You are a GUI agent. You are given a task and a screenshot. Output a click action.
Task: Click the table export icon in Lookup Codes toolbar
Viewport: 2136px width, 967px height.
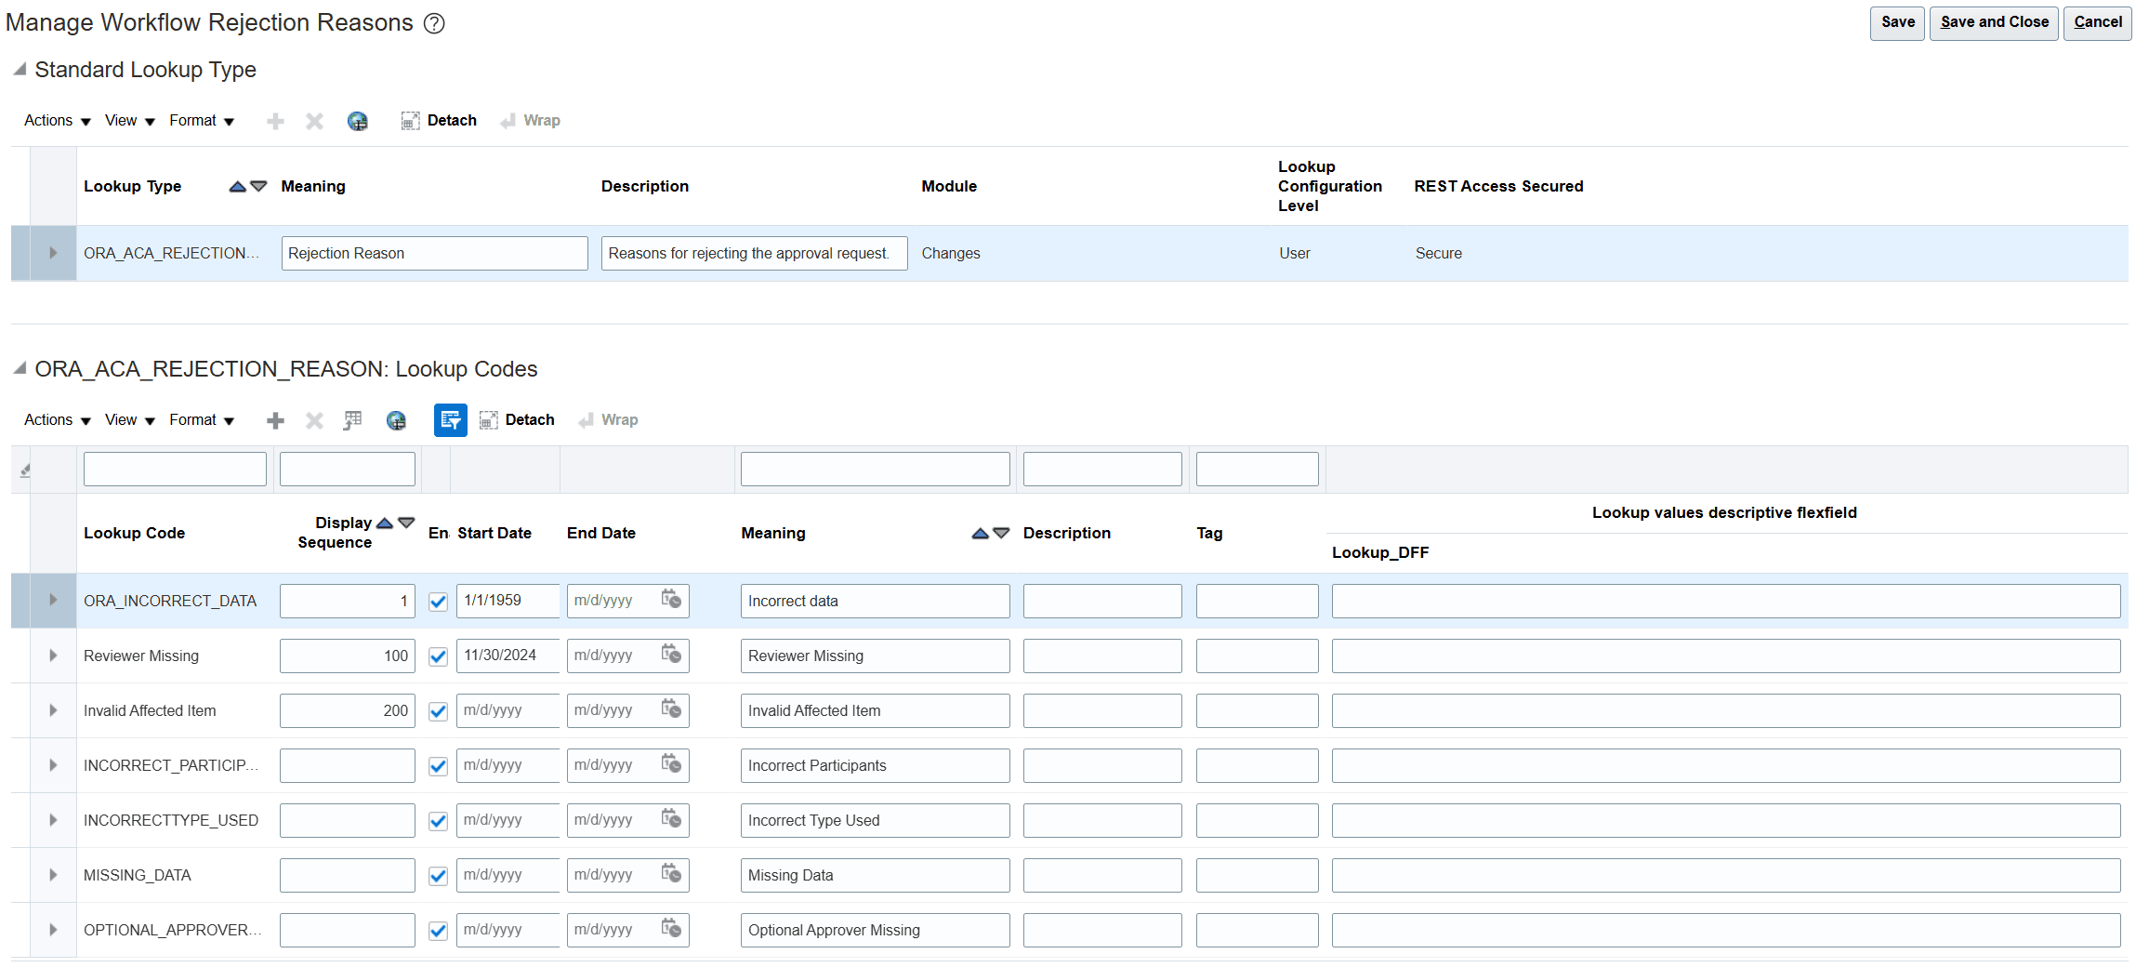(352, 420)
